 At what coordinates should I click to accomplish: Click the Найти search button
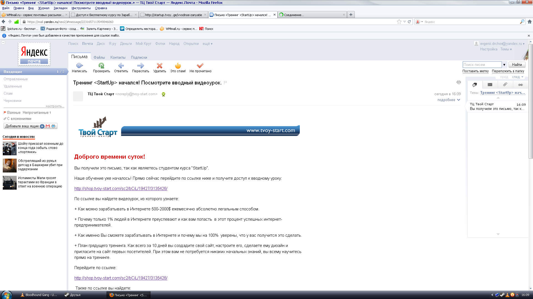[517, 65]
